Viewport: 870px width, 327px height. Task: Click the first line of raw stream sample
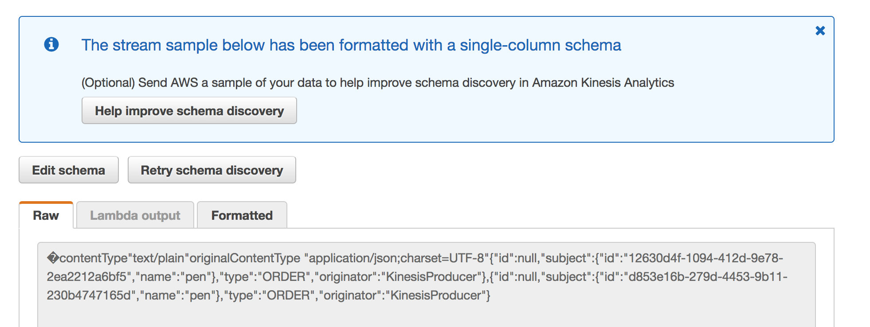[x=415, y=258]
